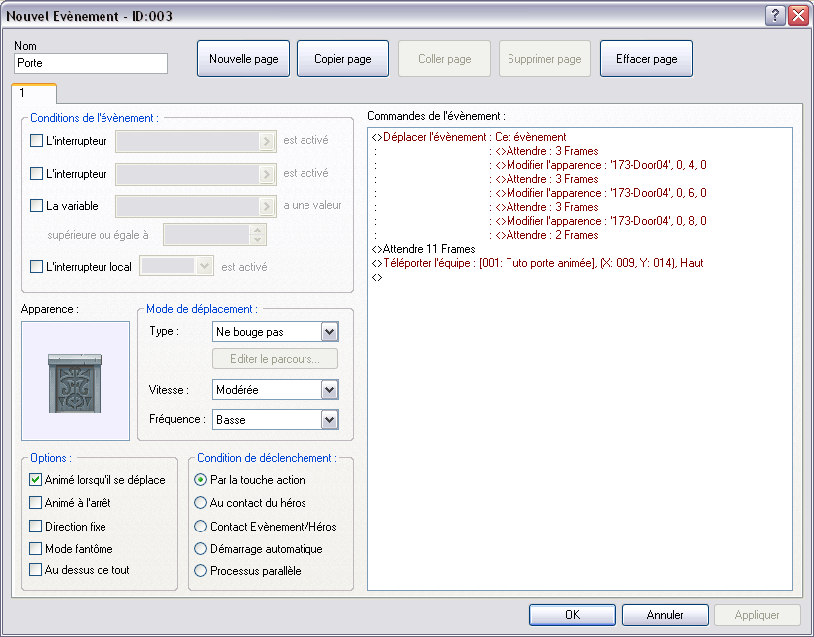Check Au dessus de tout option
This screenshot has height=637, width=814.
click(35, 570)
